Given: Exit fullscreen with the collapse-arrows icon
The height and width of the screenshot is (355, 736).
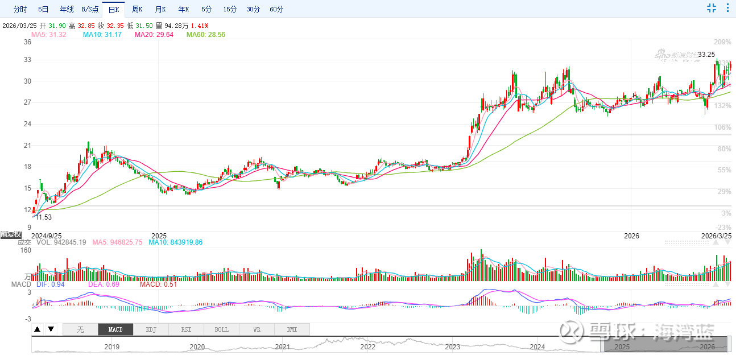Looking at the screenshot, I should 712,8.
